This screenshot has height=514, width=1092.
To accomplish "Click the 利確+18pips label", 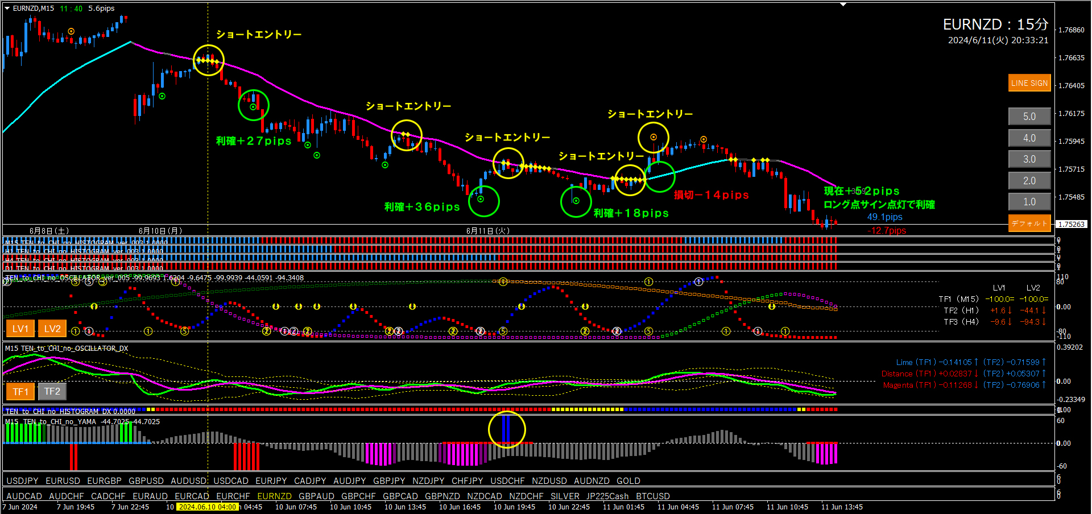I will tap(631, 213).
